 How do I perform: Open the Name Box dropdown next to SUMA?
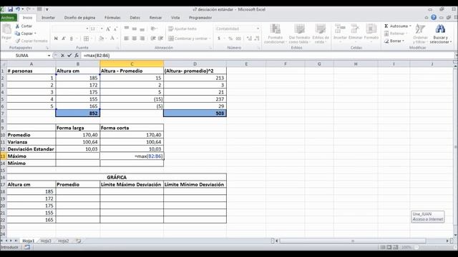[49, 56]
